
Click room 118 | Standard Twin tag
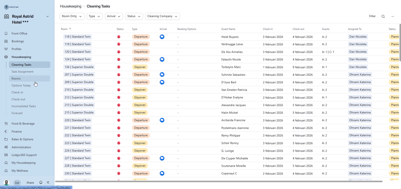(78, 37)
